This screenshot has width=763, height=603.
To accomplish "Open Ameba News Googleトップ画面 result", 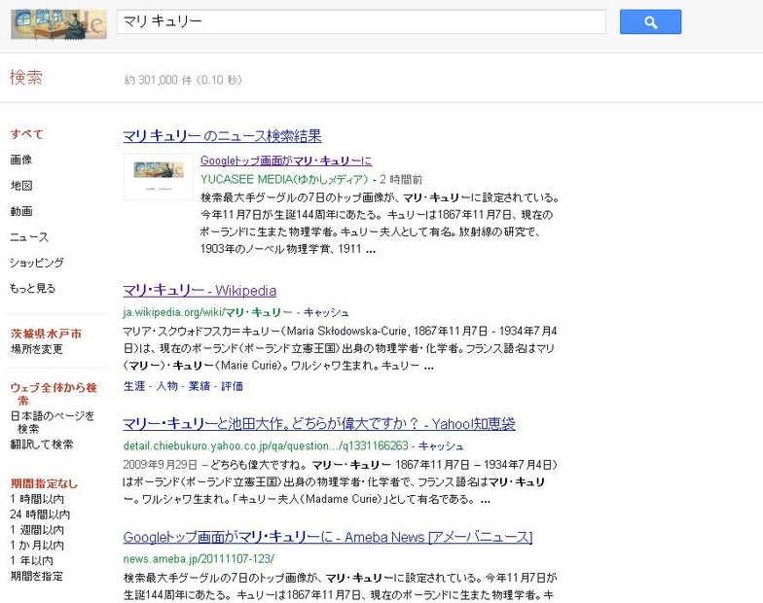I will pos(328,537).
